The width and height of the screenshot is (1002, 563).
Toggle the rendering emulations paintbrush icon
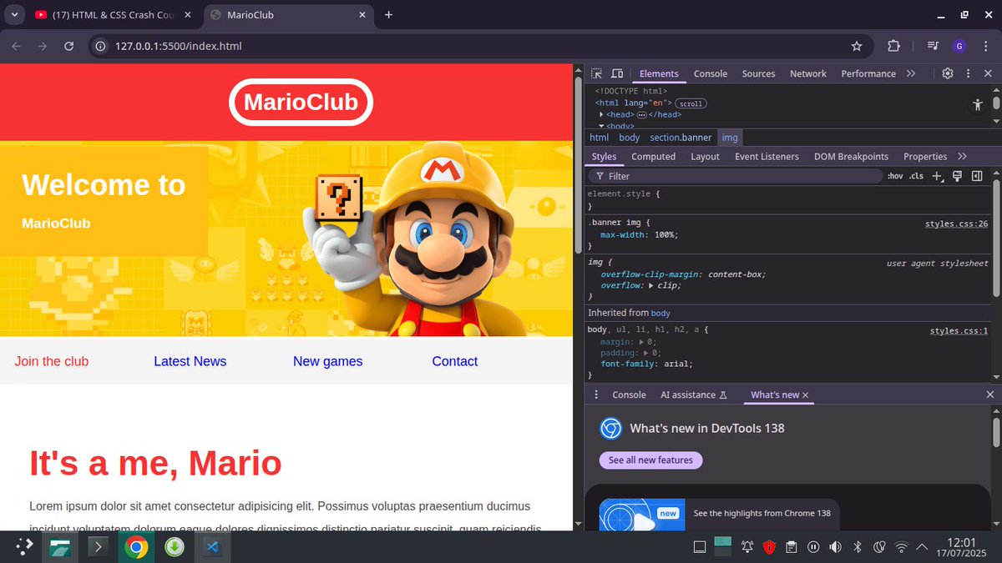tap(957, 176)
